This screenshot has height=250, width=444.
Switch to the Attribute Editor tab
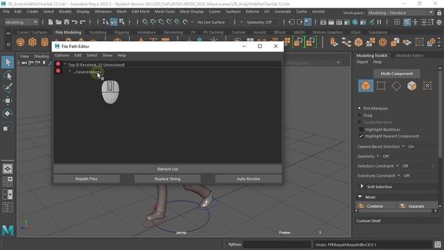[x=409, y=56]
